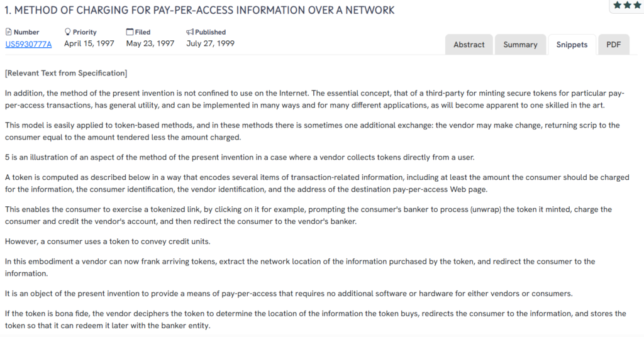Click the megaphone icon beside Published
Screen dimensions: 644x337
tap(190, 32)
